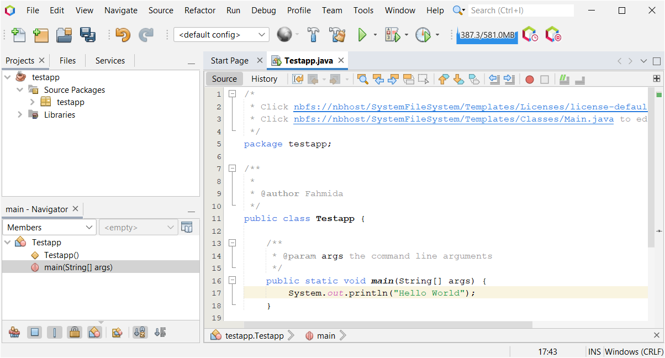Run the testapp project
This screenshot has height=358, width=665.
click(x=363, y=34)
